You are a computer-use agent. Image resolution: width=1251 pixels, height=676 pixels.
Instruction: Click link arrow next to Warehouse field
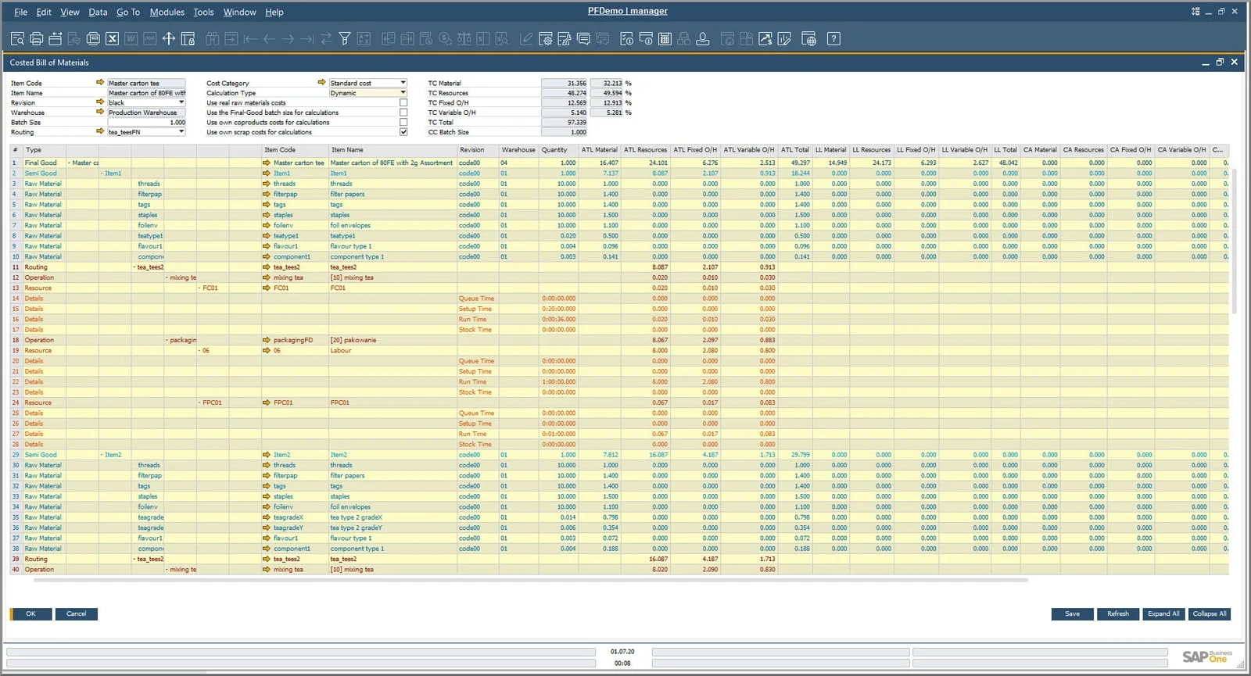(100, 112)
